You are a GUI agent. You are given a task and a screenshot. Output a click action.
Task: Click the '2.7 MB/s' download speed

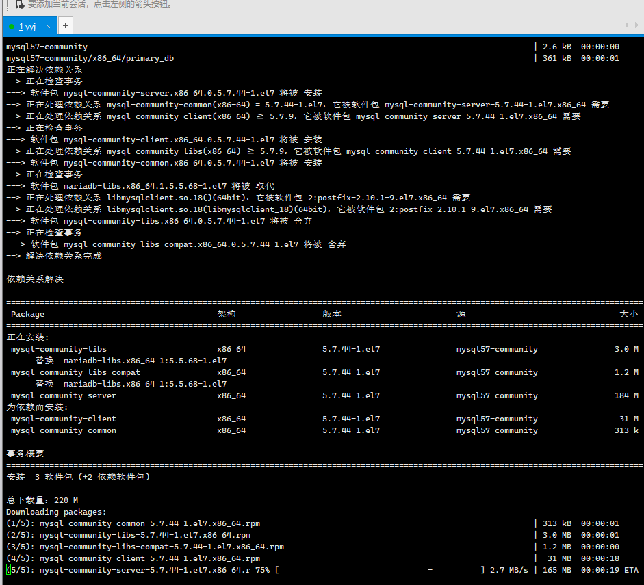click(509, 570)
